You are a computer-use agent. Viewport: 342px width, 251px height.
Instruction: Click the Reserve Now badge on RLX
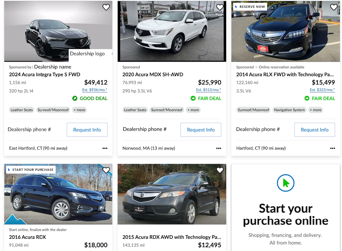[x=250, y=7]
